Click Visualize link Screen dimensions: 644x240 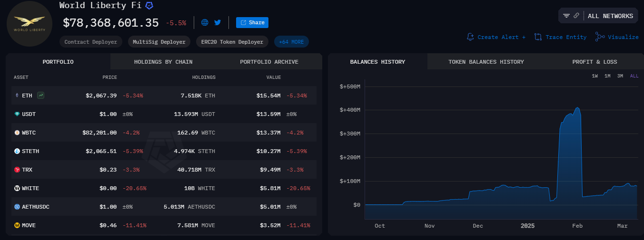tap(623, 37)
